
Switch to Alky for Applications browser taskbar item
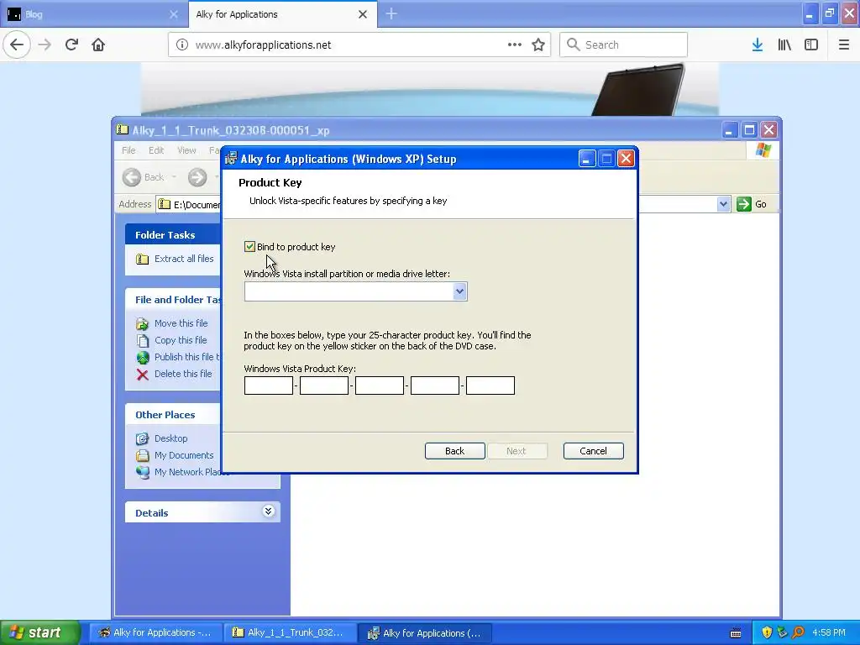coord(155,633)
